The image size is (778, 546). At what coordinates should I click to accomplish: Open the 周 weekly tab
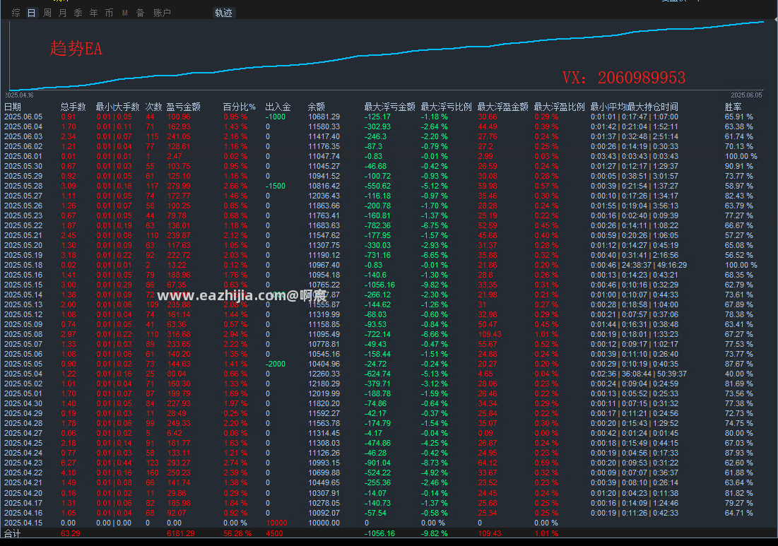coord(47,13)
